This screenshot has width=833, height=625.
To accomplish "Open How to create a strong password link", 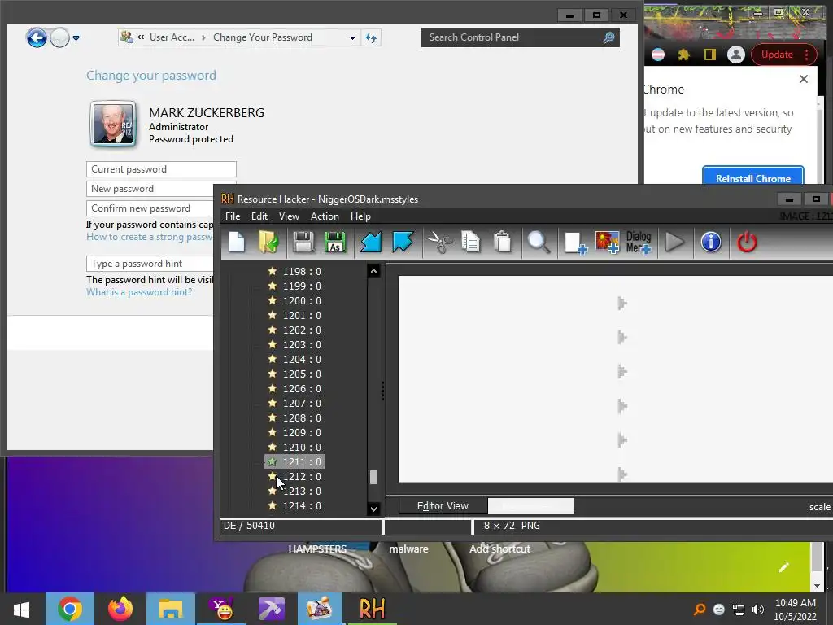I will coord(150,237).
